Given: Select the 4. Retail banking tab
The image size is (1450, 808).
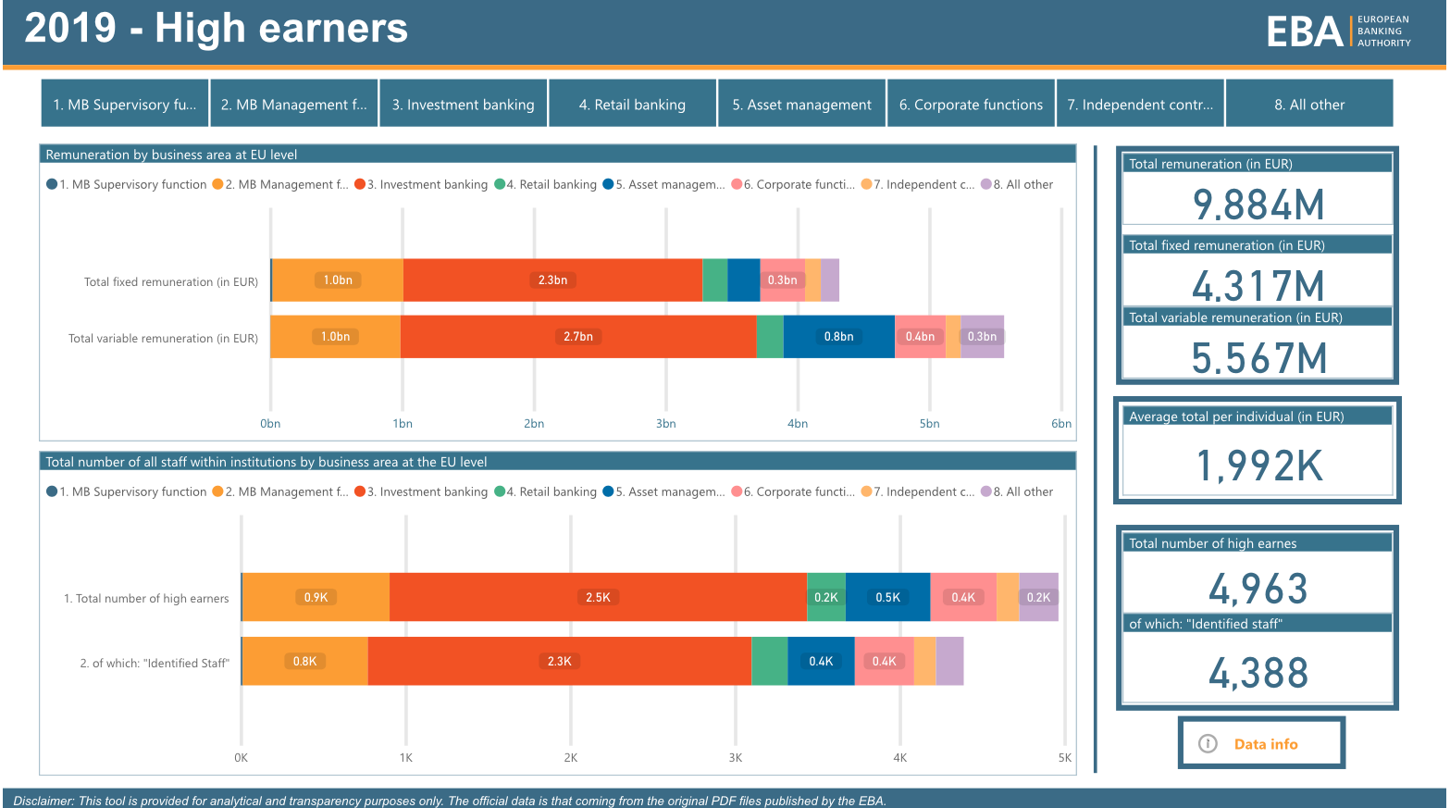Looking at the screenshot, I should (x=632, y=104).
